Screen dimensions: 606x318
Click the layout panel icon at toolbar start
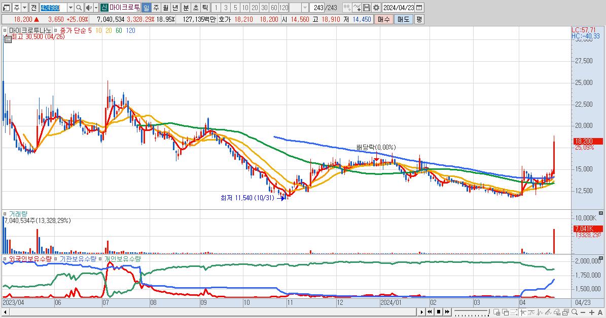pyautogui.click(x=6, y=8)
